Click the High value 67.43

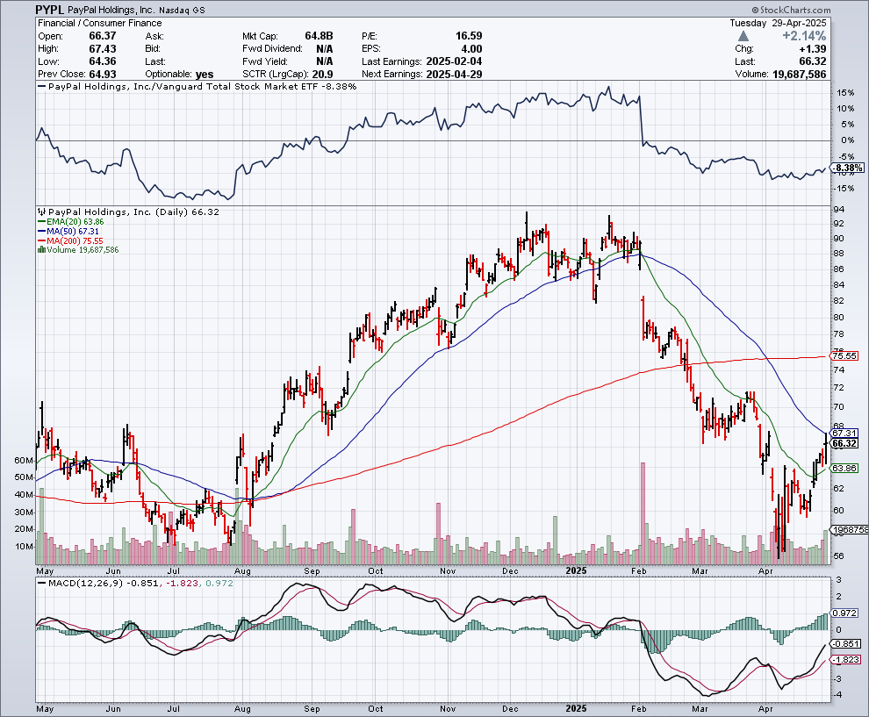(x=103, y=49)
